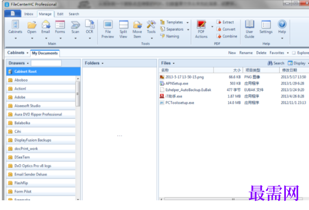Expand the Separators dropdown arrow
This screenshot has width=309, height=210.
[188, 30]
